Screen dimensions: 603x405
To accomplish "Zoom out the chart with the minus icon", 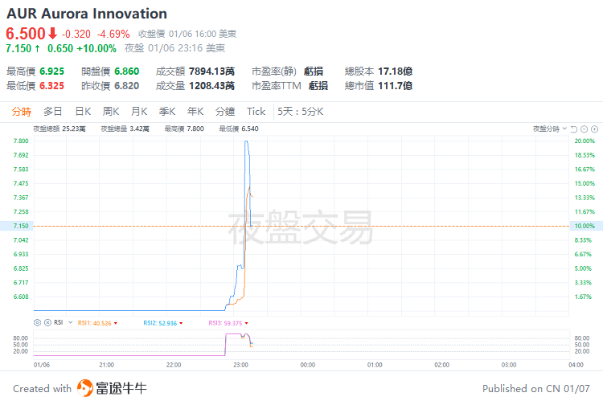I will click(585, 129).
